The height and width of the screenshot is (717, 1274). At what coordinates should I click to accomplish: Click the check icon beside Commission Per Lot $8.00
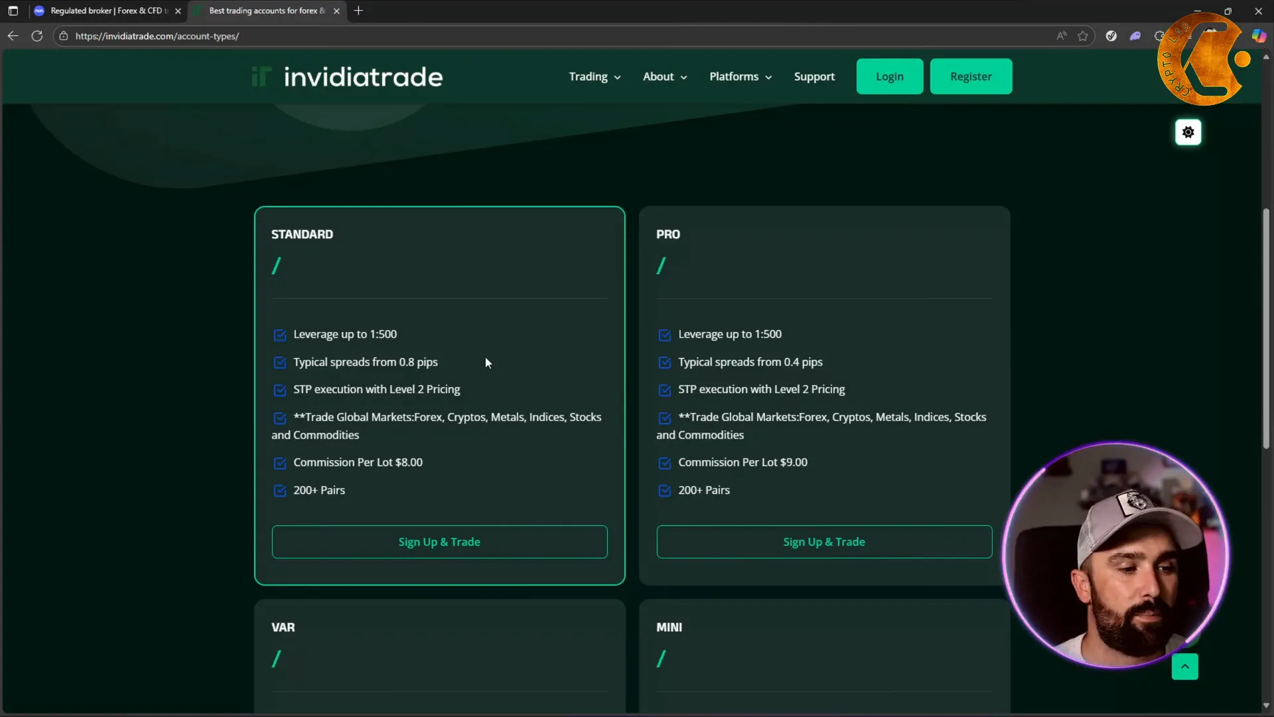click(x=280, y=463)
